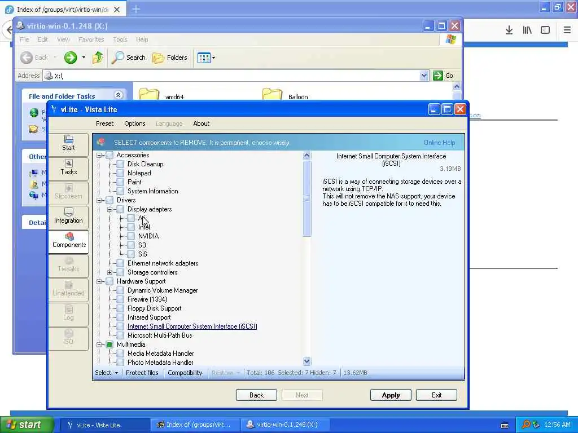Collapse the Display adapters node

coord(110,209)
